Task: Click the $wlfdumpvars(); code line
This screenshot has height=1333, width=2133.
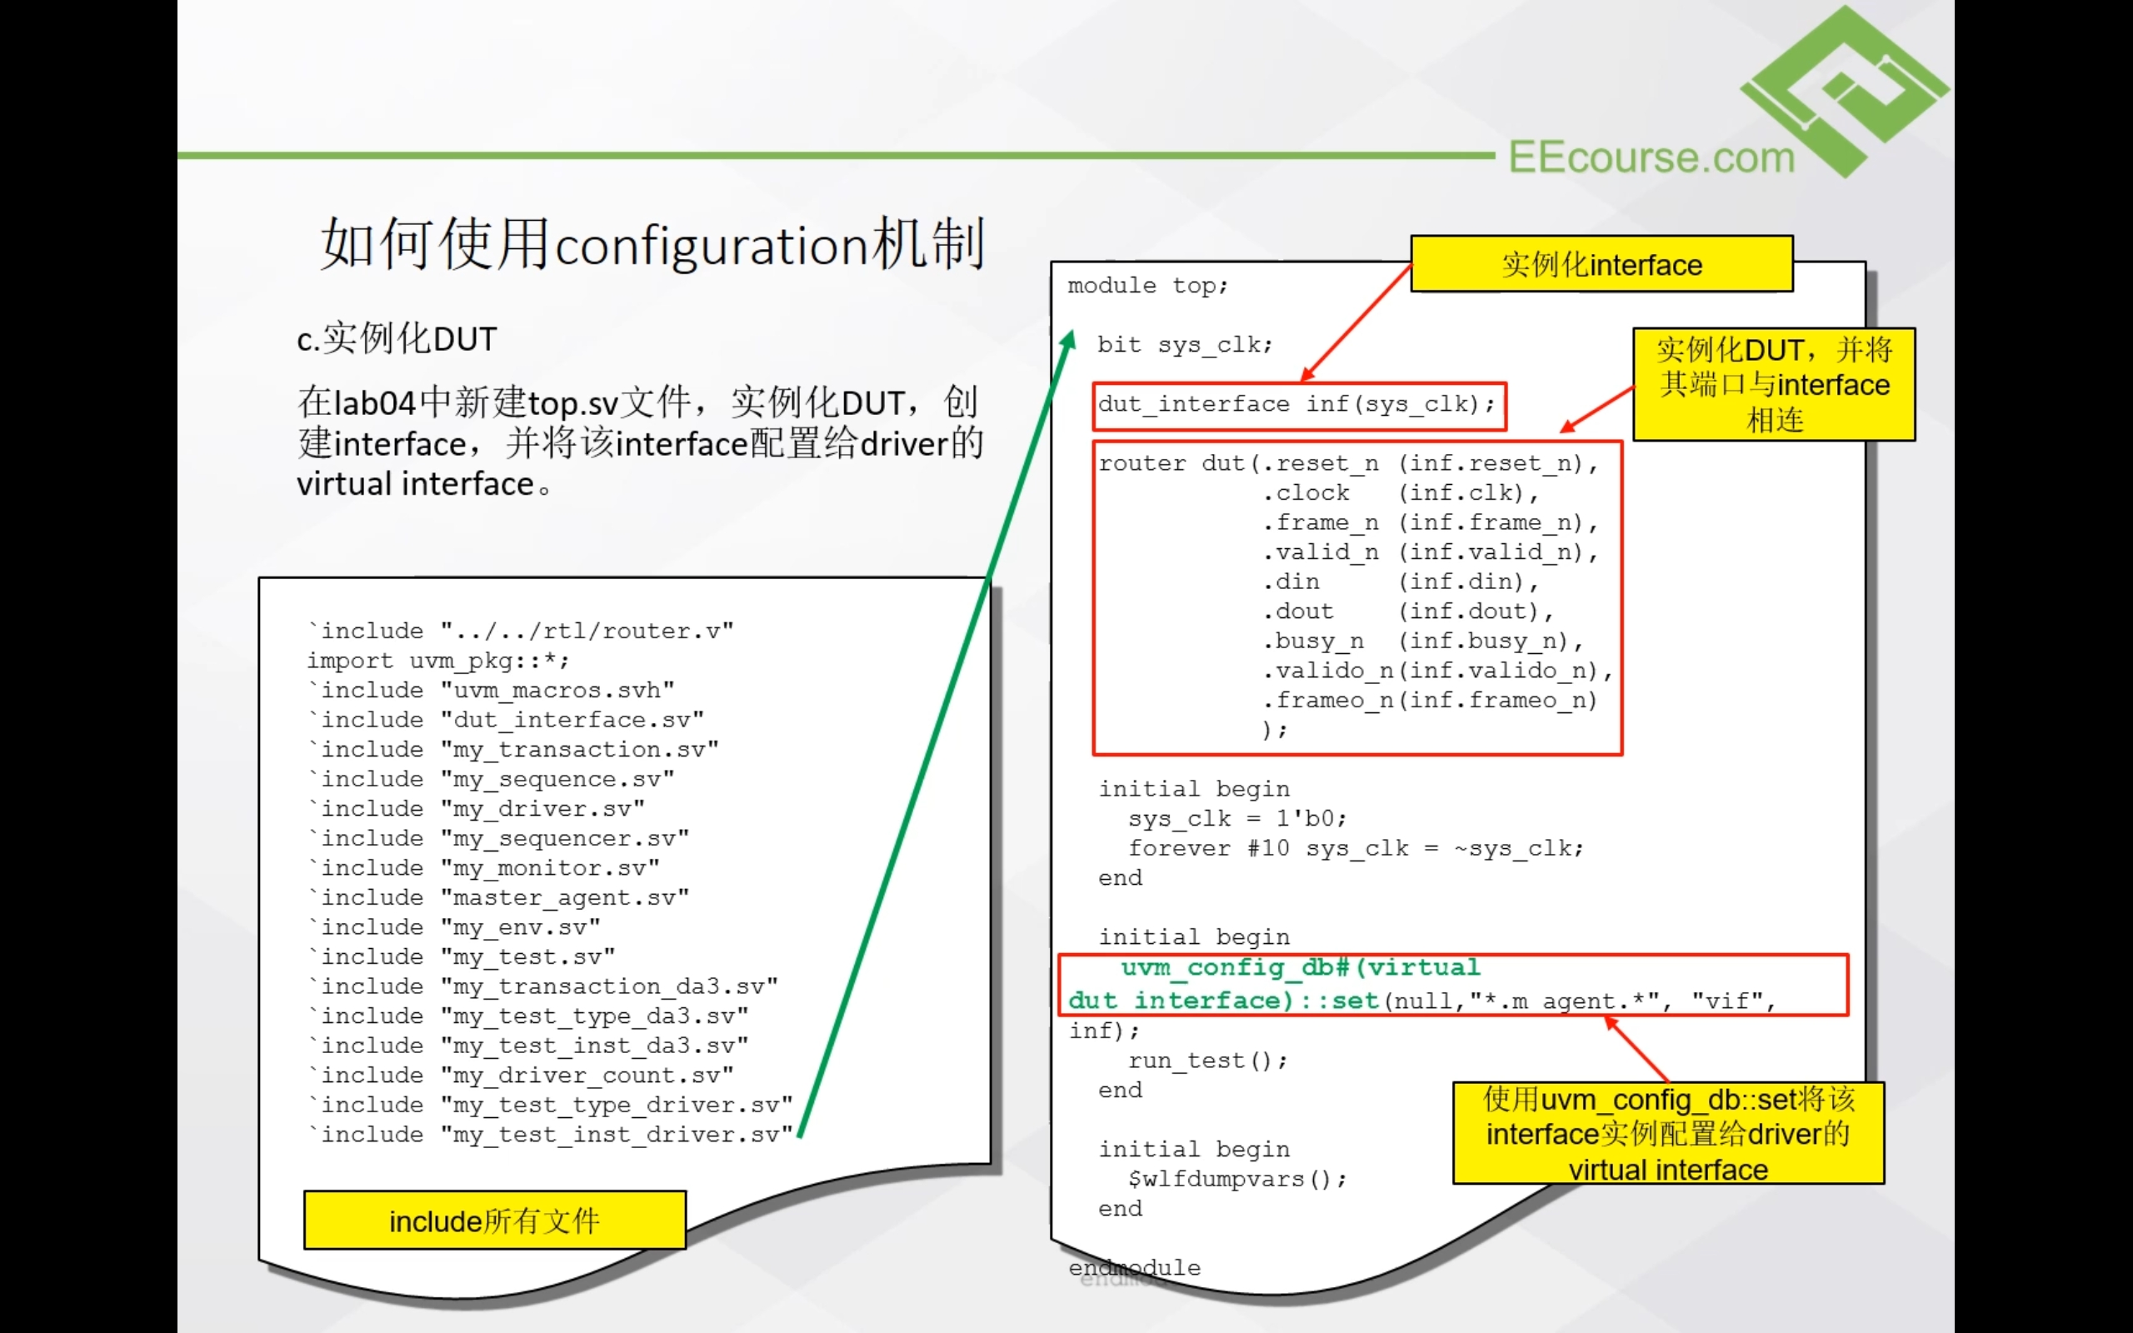Action: (x=1236, y=1179)
